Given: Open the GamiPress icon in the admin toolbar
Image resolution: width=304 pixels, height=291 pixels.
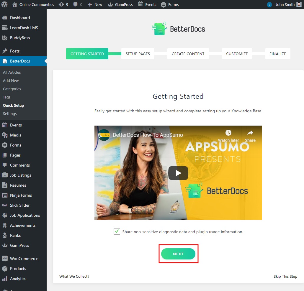Looking at the screenshot, I should 111,4.
